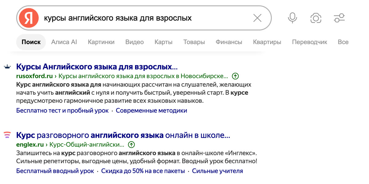Expand the Все services tab
This screenshot has width=369, height=184.
coord(343,42)
